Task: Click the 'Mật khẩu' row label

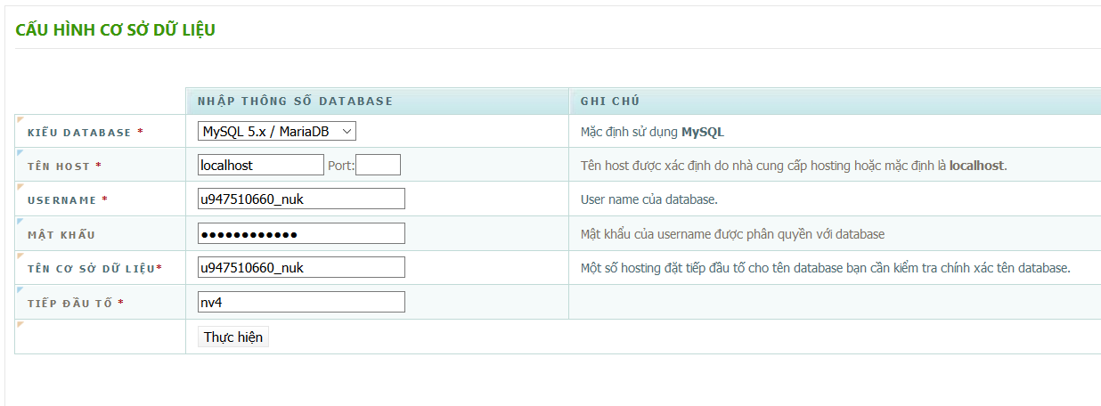Action: 61,234
